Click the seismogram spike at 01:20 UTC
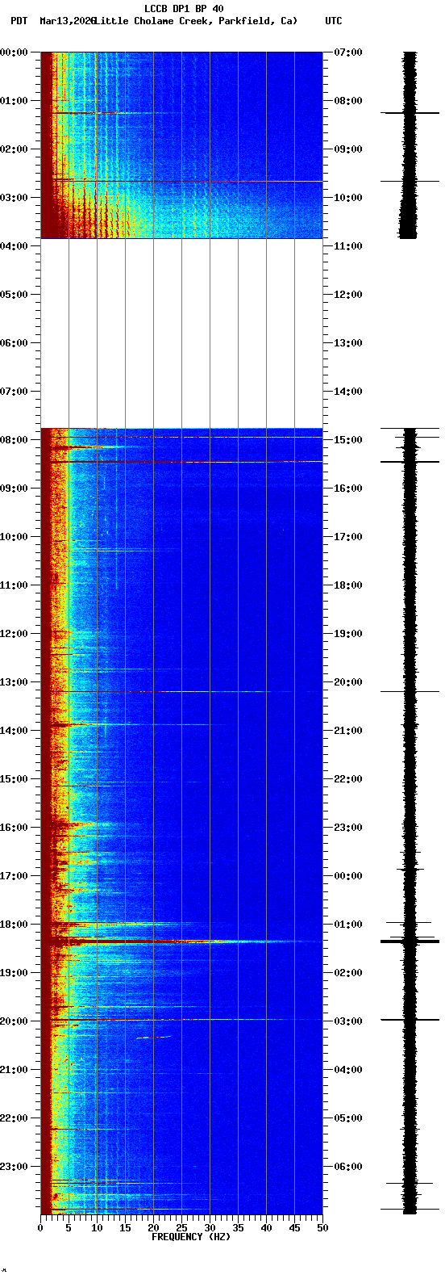 click(x=410, y=941)
